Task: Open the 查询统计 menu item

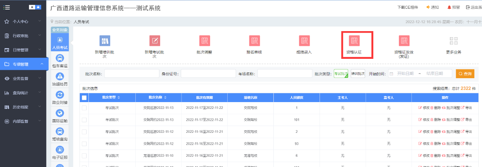Action: coord(23,93)
